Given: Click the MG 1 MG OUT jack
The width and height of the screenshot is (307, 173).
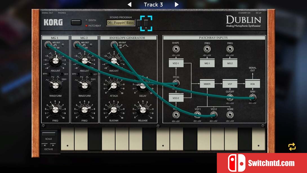Looking at the screenshot, I should point(48,45).
